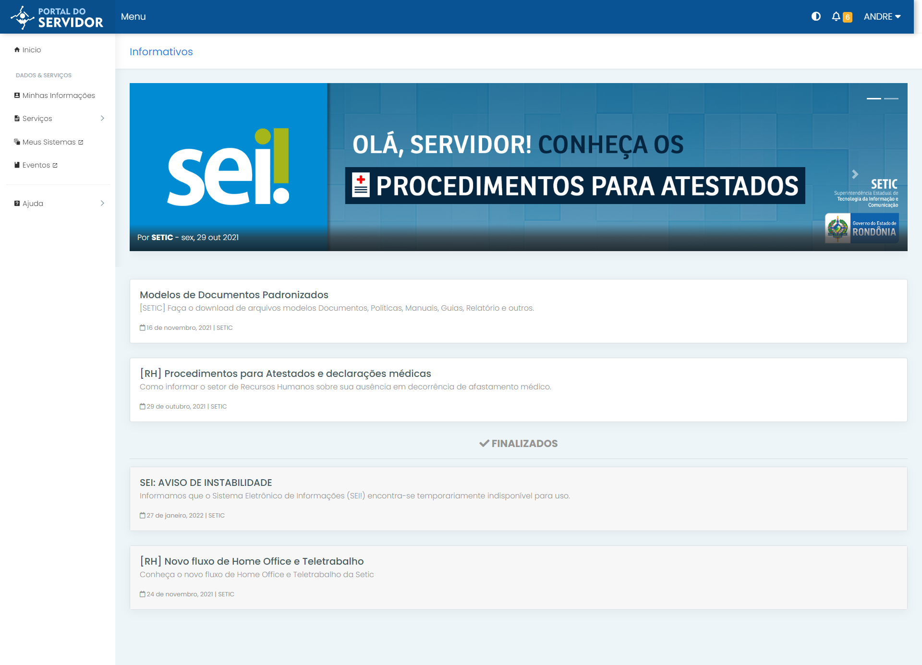922x665 pixels.
Task: Open Eventos sidebar link
Action: 36,165
